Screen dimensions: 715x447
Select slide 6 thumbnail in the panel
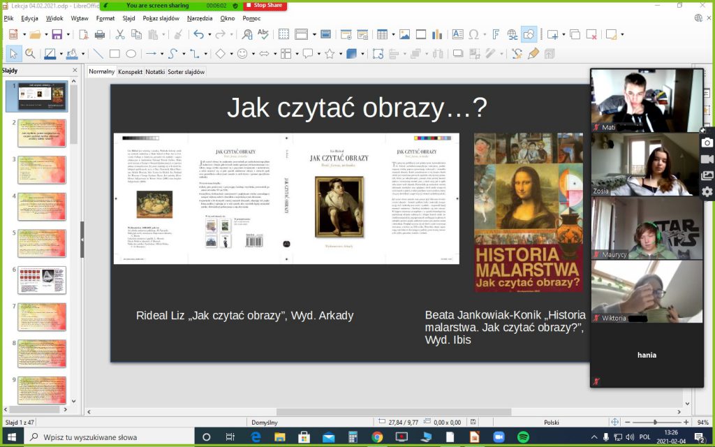pyautogui.click(x=42, y=279)
